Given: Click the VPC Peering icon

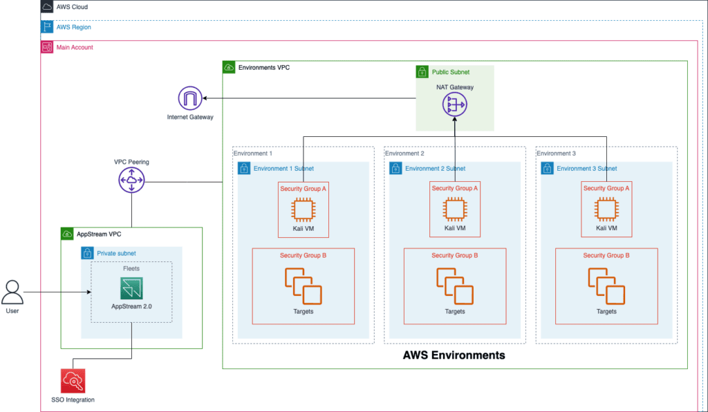Looking at the screenshot, I should click(x=131, y=181).
